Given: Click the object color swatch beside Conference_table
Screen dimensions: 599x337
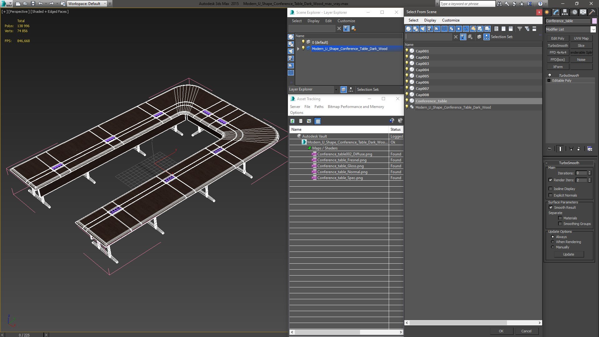Looking at the screenshot, I should (594, 21).
